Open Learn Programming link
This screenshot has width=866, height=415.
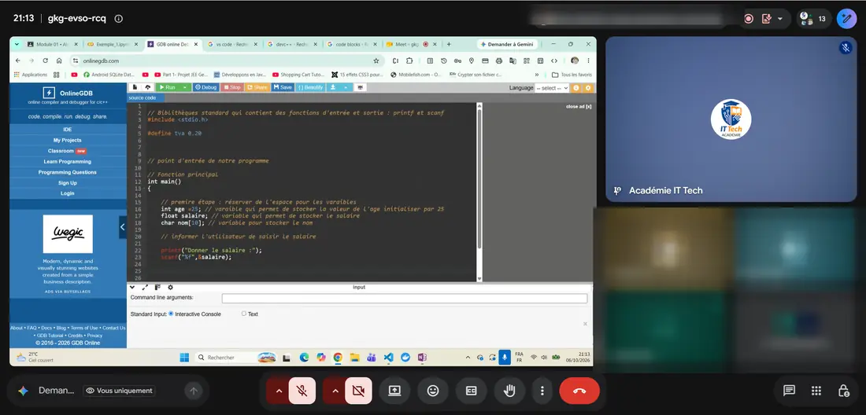coord(68,161)
